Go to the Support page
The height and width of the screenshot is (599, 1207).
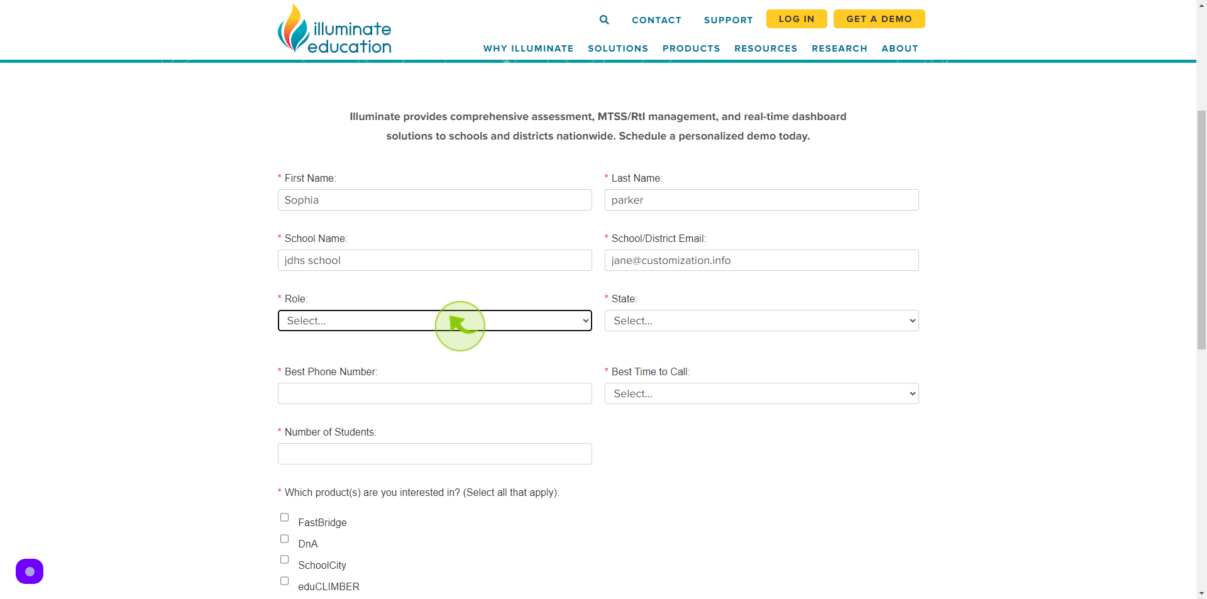tap(728, 20)
